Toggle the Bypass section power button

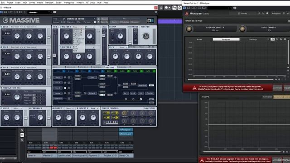(x=129, y=27)
